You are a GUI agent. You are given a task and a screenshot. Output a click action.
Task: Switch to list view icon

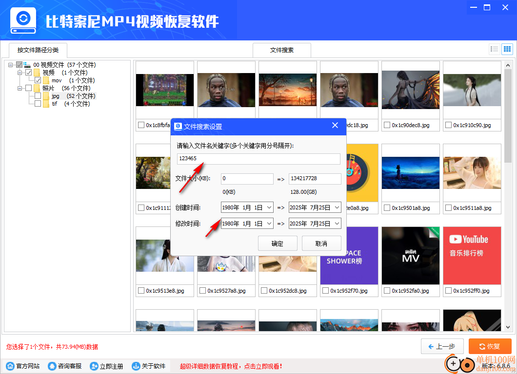[x=494, y=49]
